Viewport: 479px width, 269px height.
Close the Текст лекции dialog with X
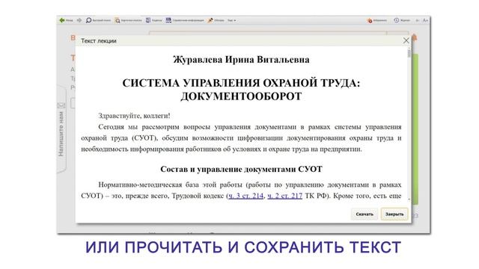tap(406, 40)
